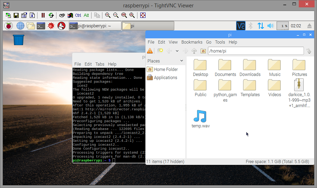Click the jump-to-path icon next to the address bar
Viewport: 317px width, 188px height.
(x=309, y=51)
